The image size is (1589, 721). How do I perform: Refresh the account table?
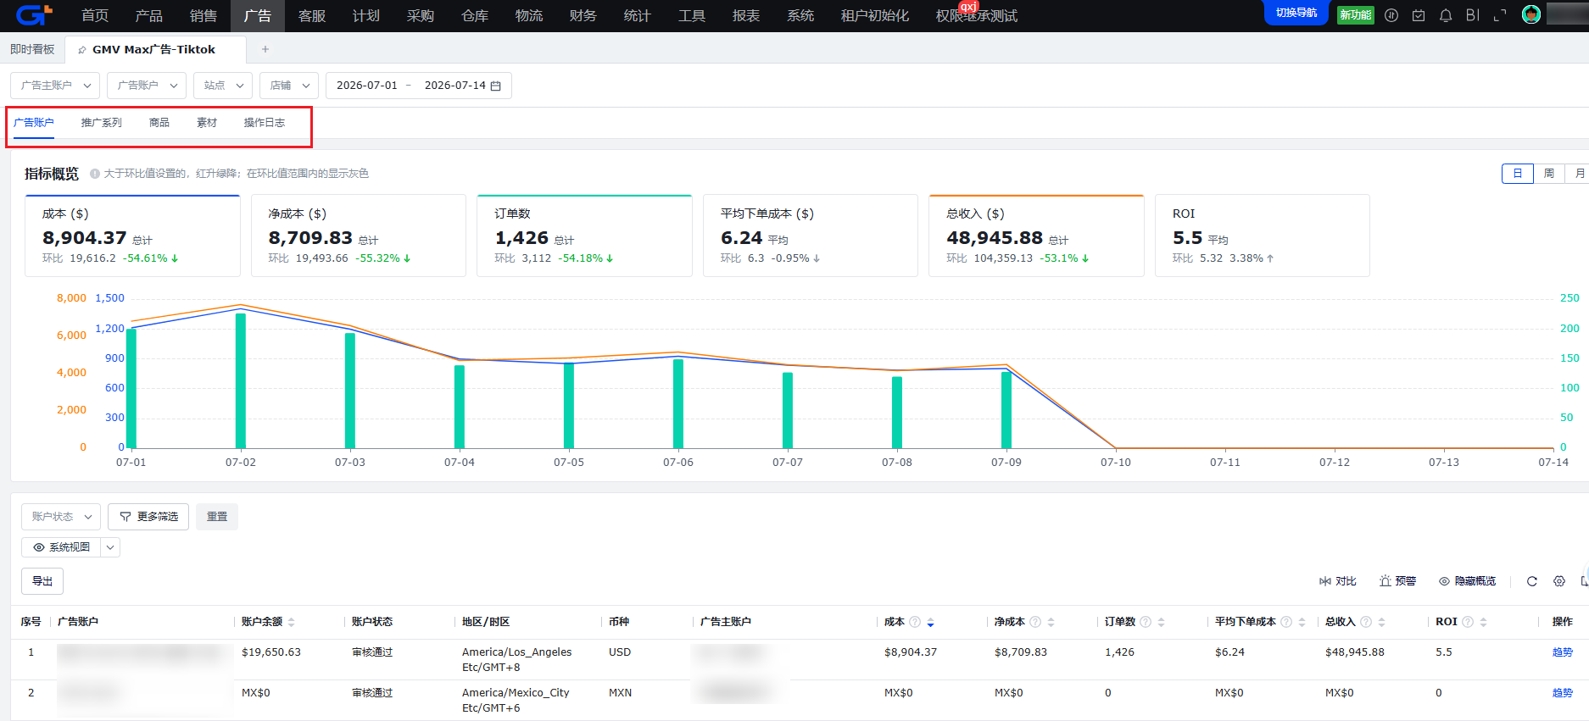point(1532,581)
